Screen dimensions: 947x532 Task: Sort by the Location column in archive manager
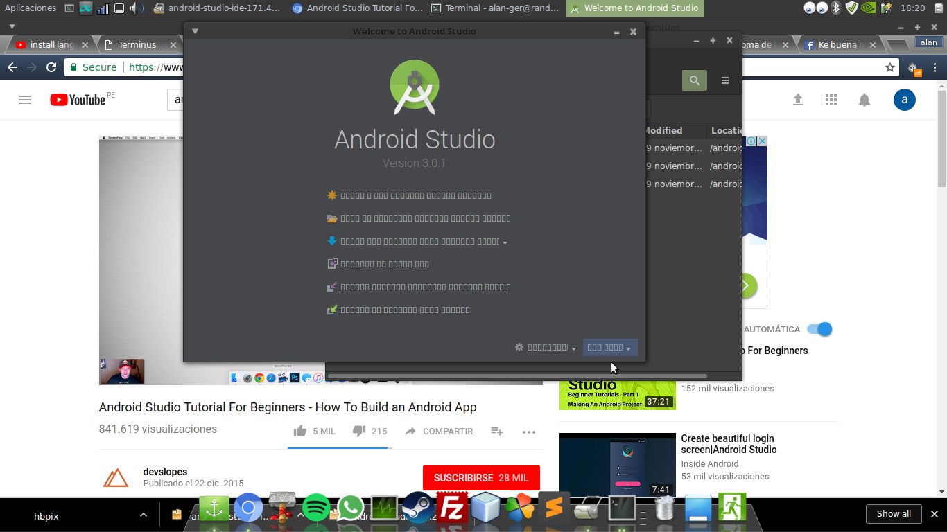[x=724, y=130]
